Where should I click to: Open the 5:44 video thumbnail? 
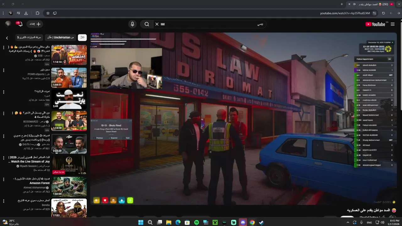click(69, 99)
